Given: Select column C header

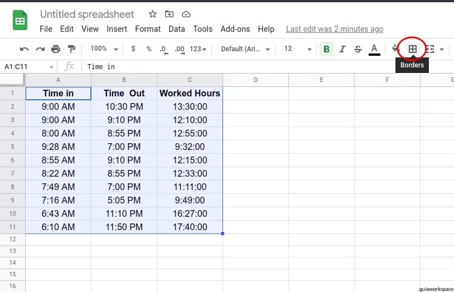Looking at the screenshot, I should point(190,80).
